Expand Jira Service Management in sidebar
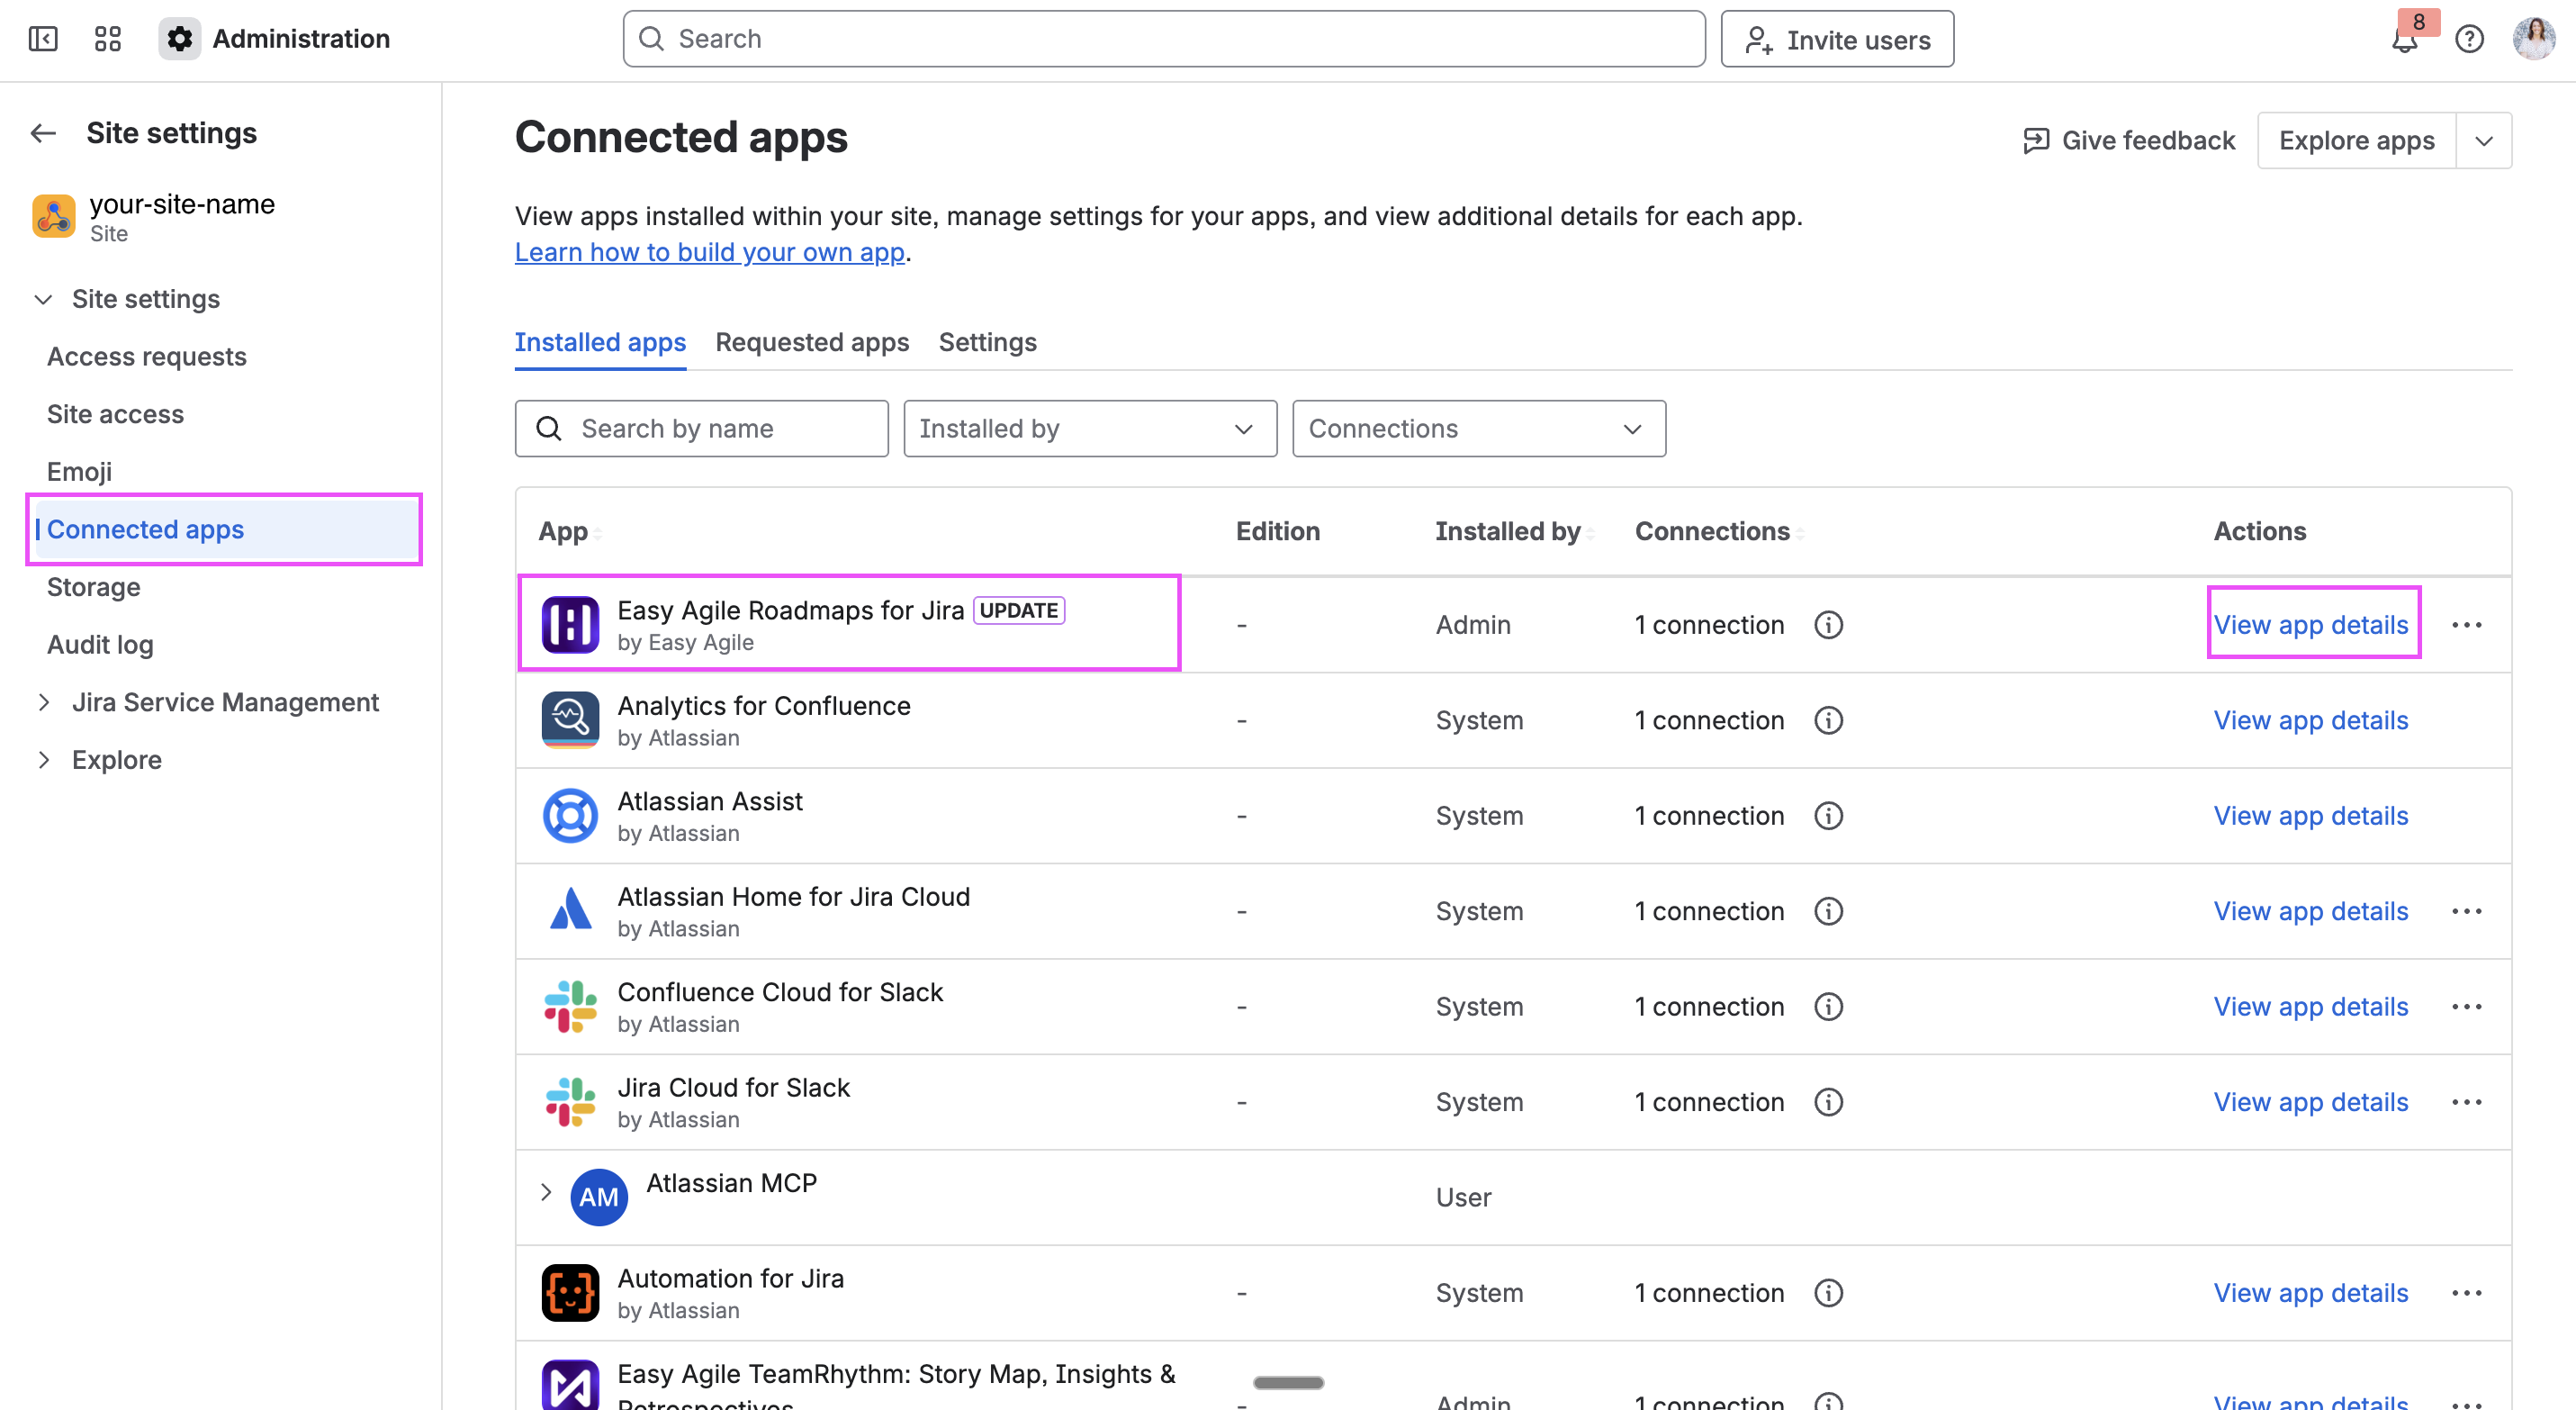 (44, 702)
